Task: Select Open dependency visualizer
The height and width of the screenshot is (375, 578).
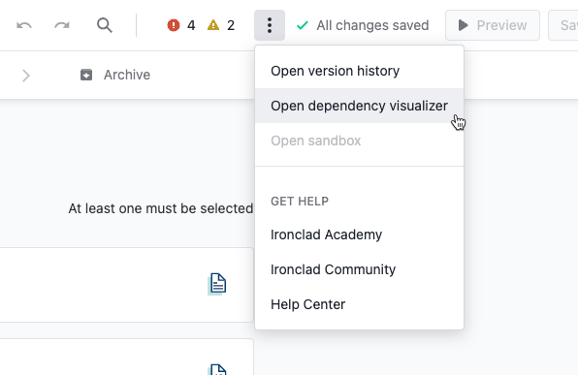Action: [x=359, y=106]
